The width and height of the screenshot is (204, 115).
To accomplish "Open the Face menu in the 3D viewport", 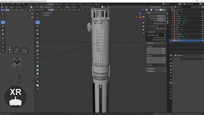I will (83, 10).
